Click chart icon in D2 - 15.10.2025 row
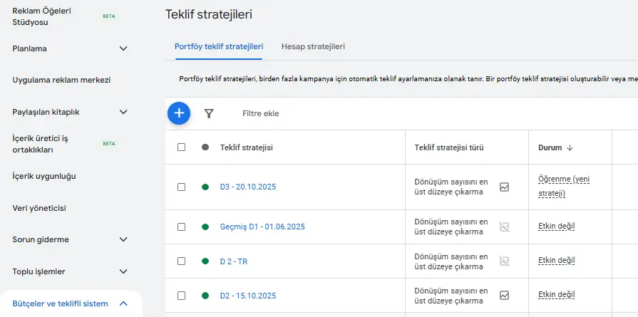This screenshot has height=317, width=638. (x=505, y=295)
